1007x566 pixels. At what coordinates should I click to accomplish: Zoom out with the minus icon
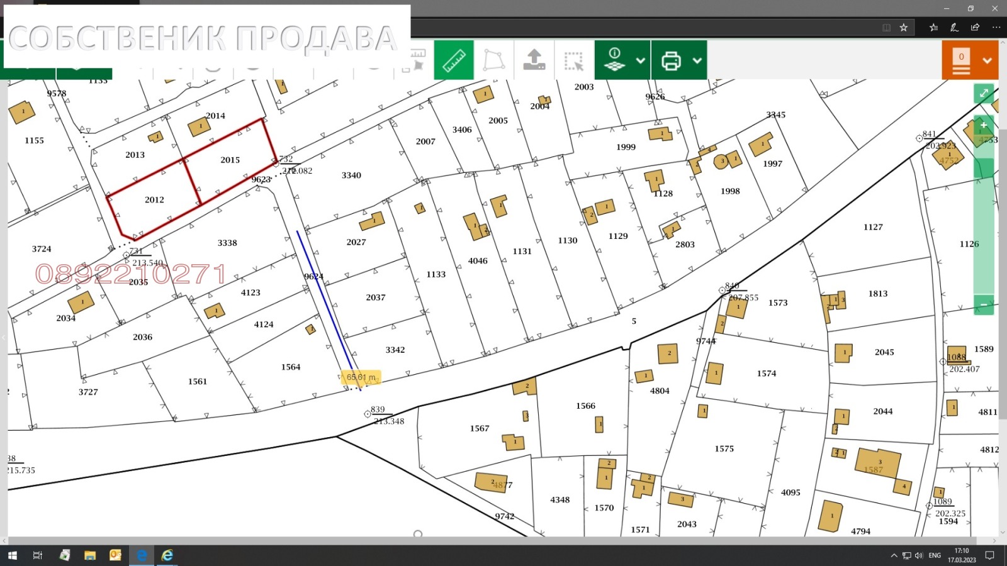[x=983, y=304]
